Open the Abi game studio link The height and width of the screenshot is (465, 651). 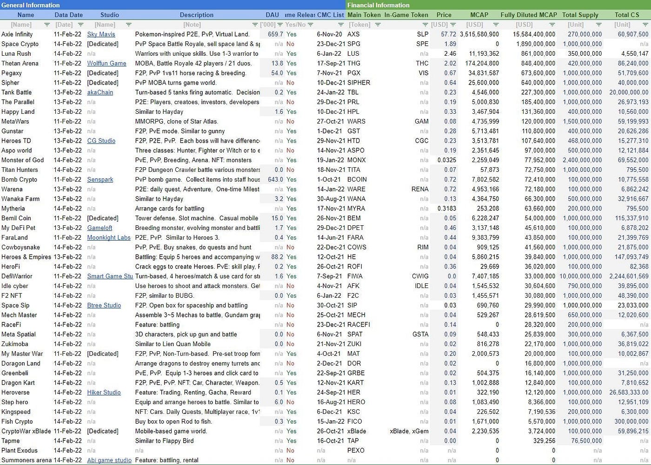(109, 460)
